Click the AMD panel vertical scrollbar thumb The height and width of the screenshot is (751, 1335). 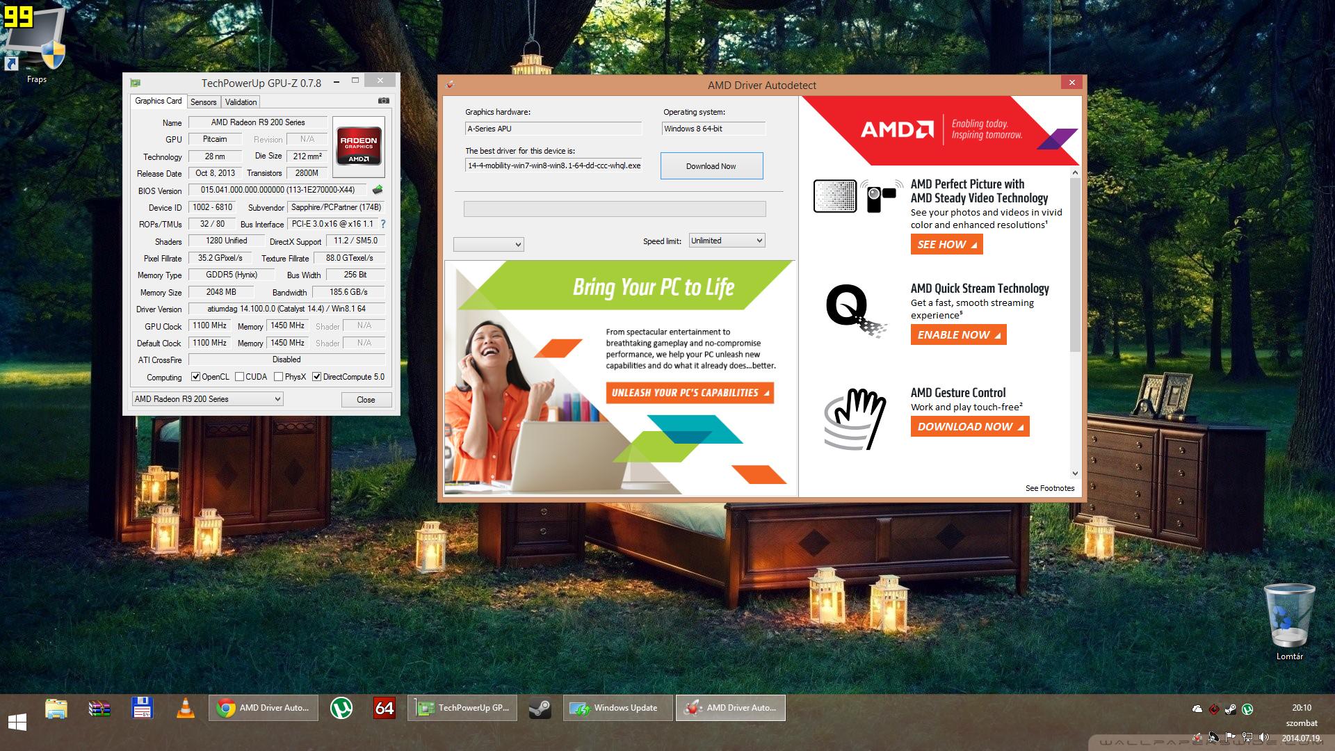click(x=1075, y=264)
